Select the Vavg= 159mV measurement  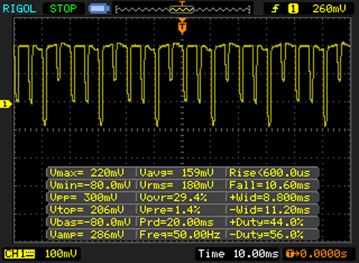pos(177,173)
